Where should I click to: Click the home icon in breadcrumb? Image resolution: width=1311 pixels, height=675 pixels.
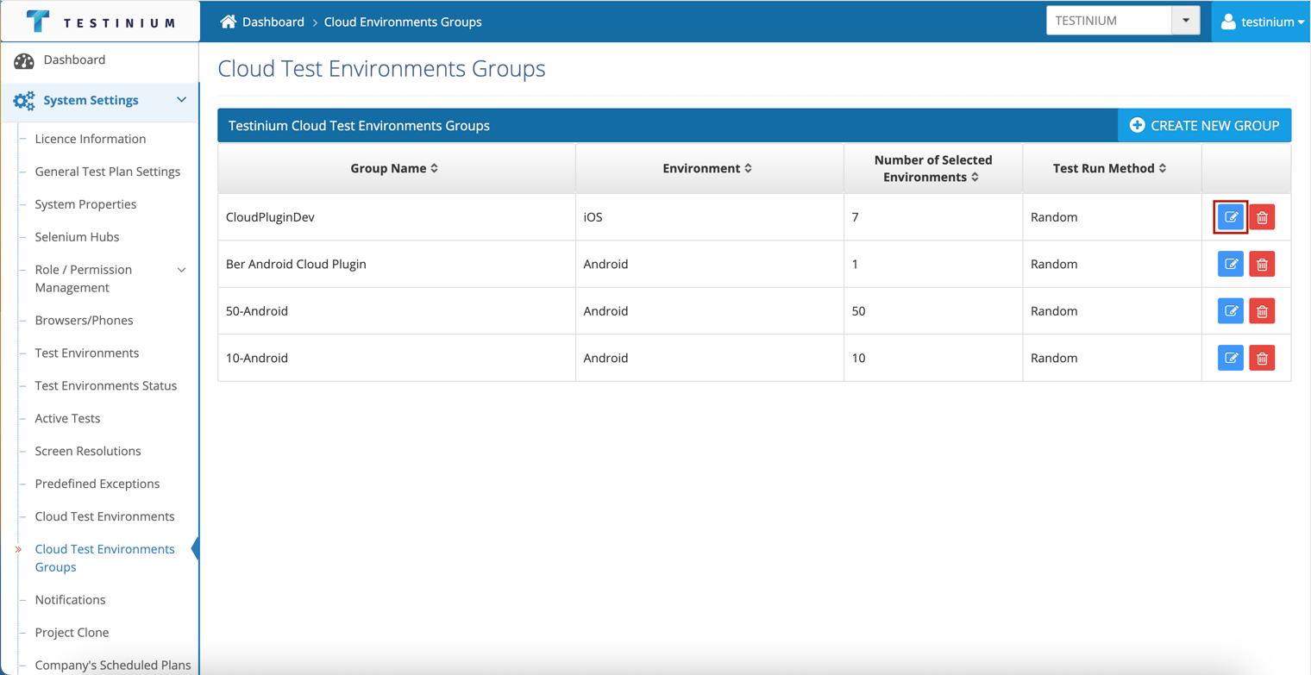228,22
